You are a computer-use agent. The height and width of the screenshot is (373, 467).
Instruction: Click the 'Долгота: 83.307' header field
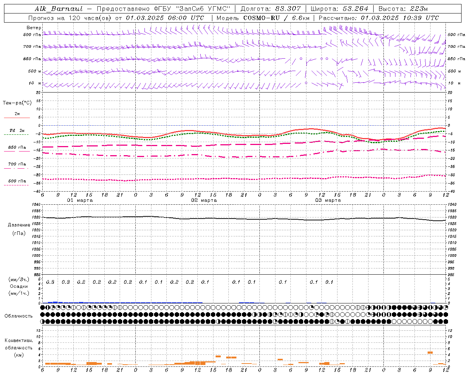tap(271, 9)
